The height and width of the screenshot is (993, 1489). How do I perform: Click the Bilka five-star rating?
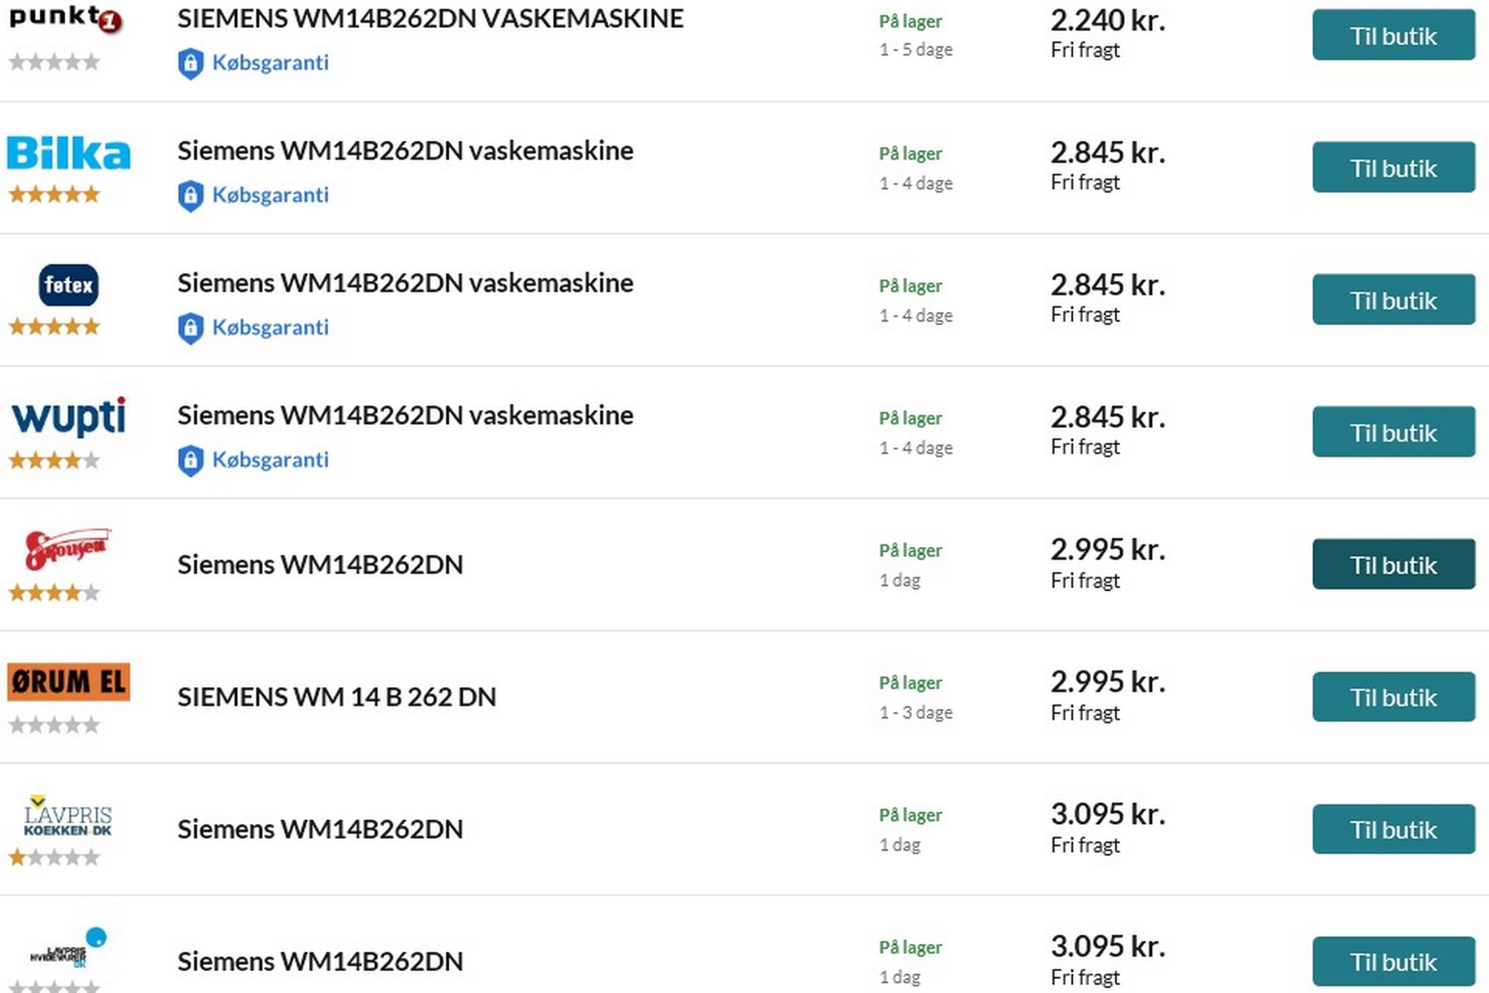(55, 194)
